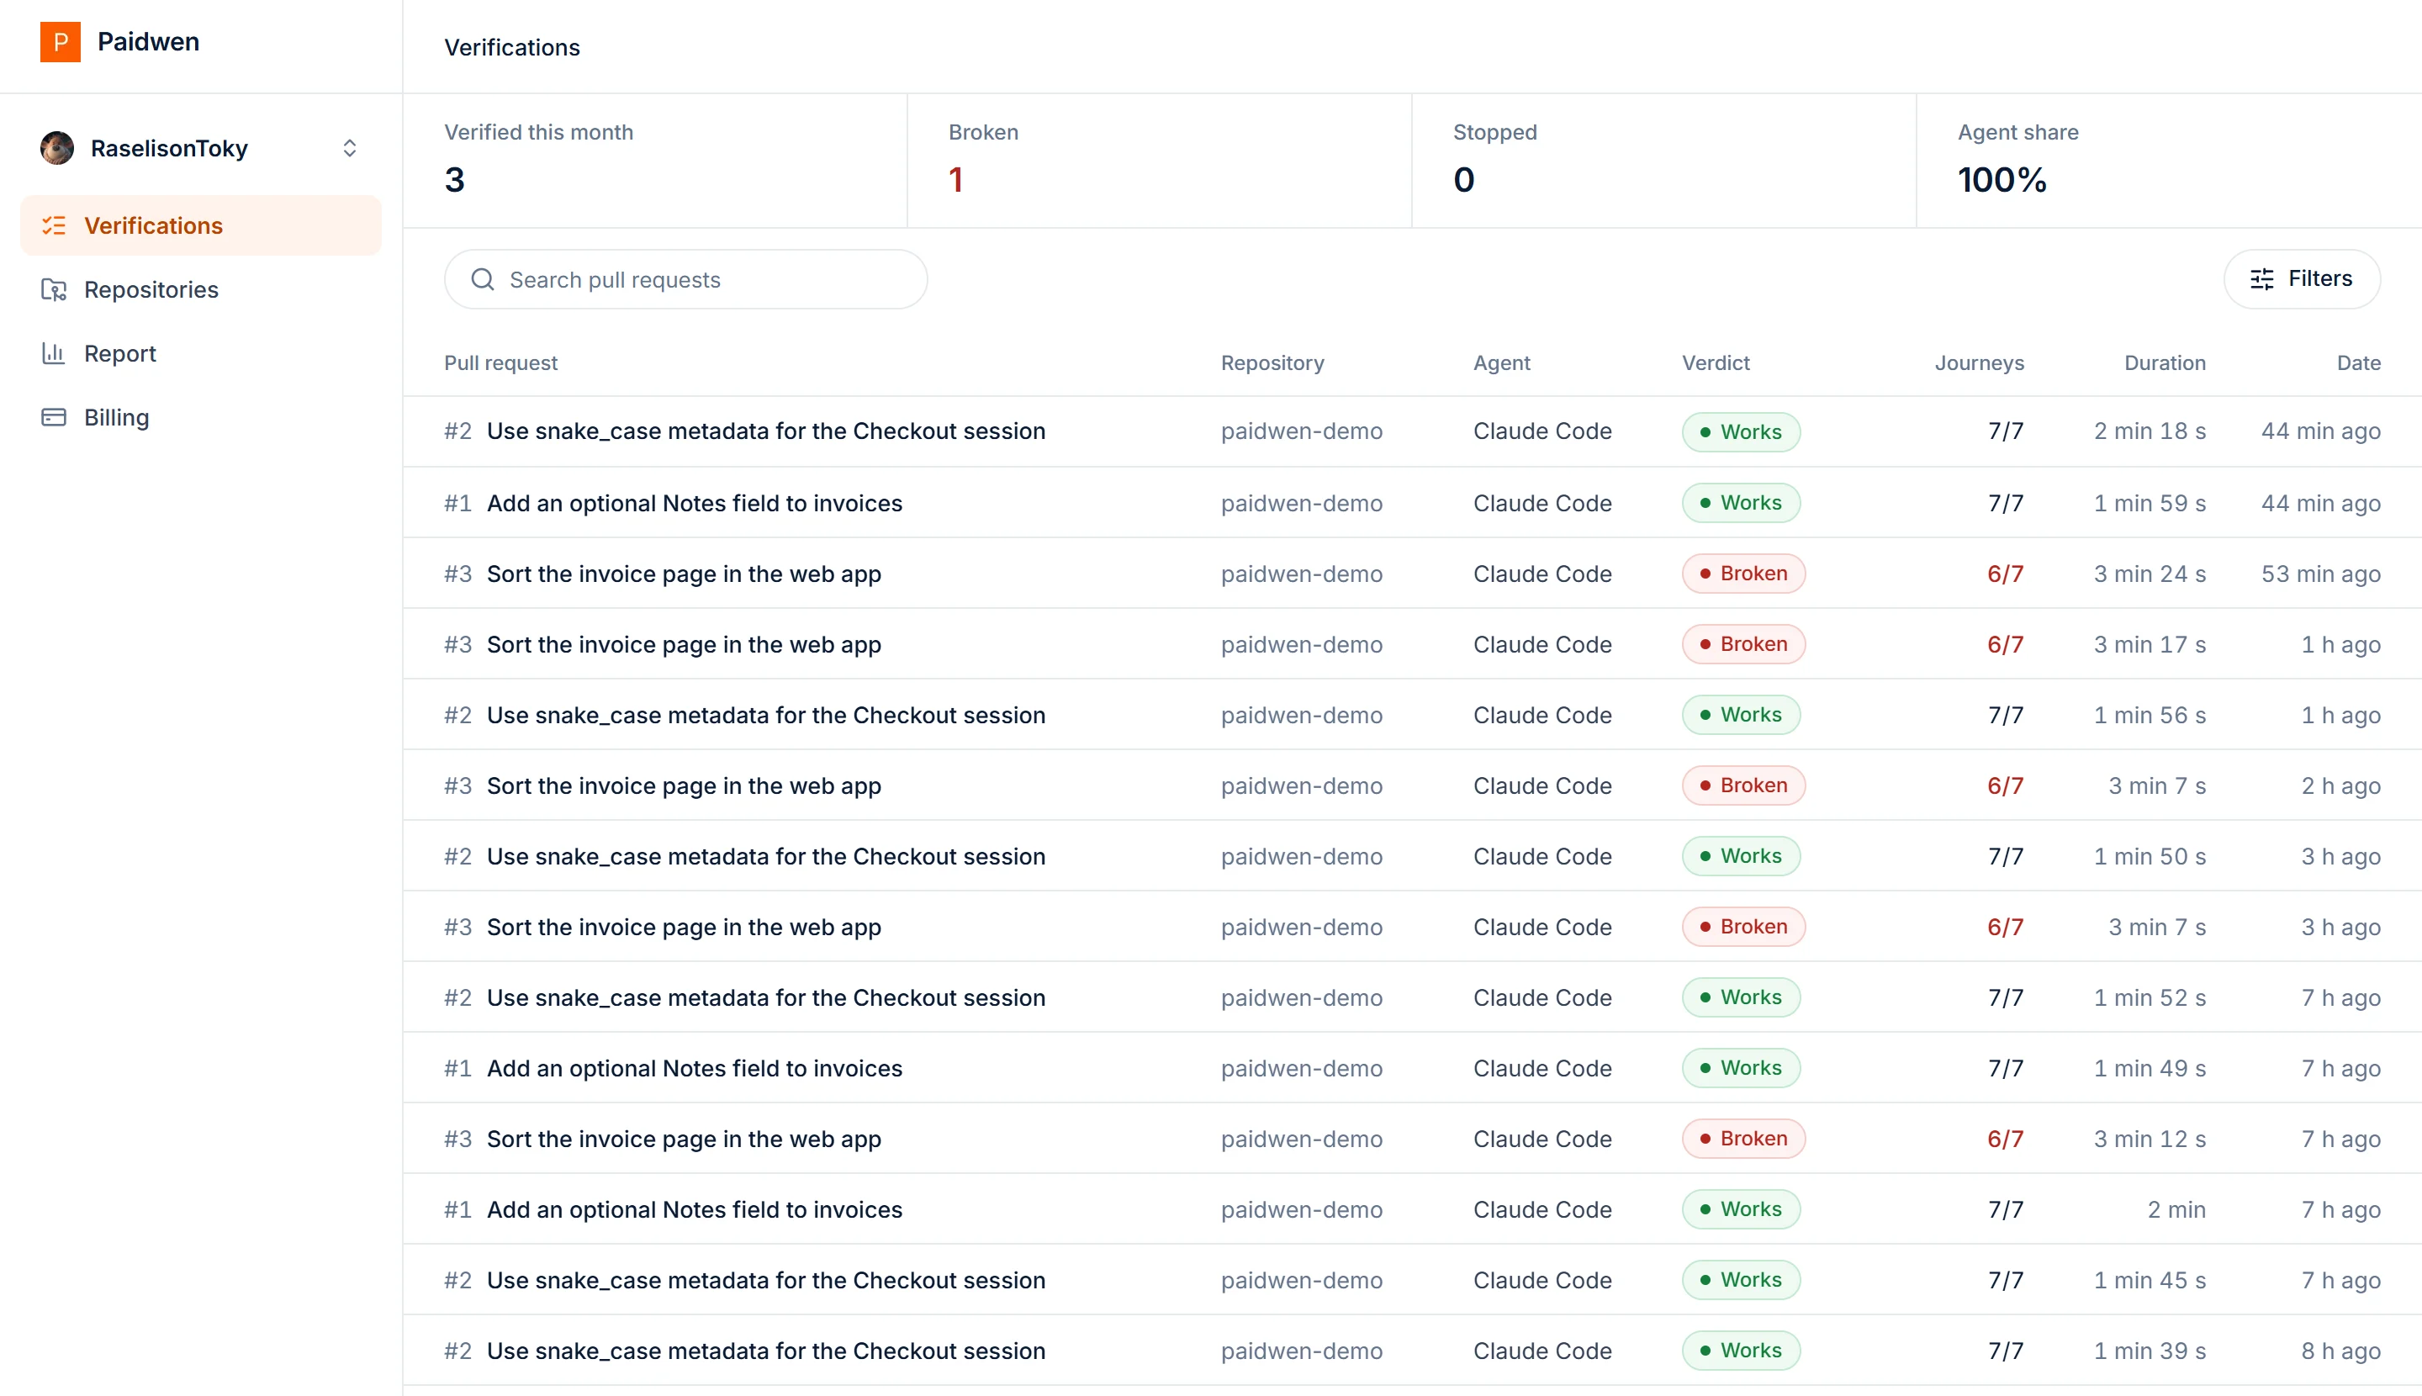Click the Stopped count of 0
Screen dimensions: 2422x1396
[x=1463, y=180]
